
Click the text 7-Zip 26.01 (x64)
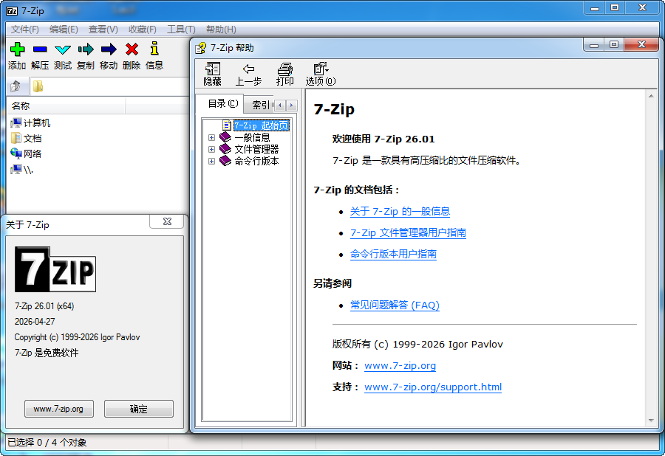44,306
